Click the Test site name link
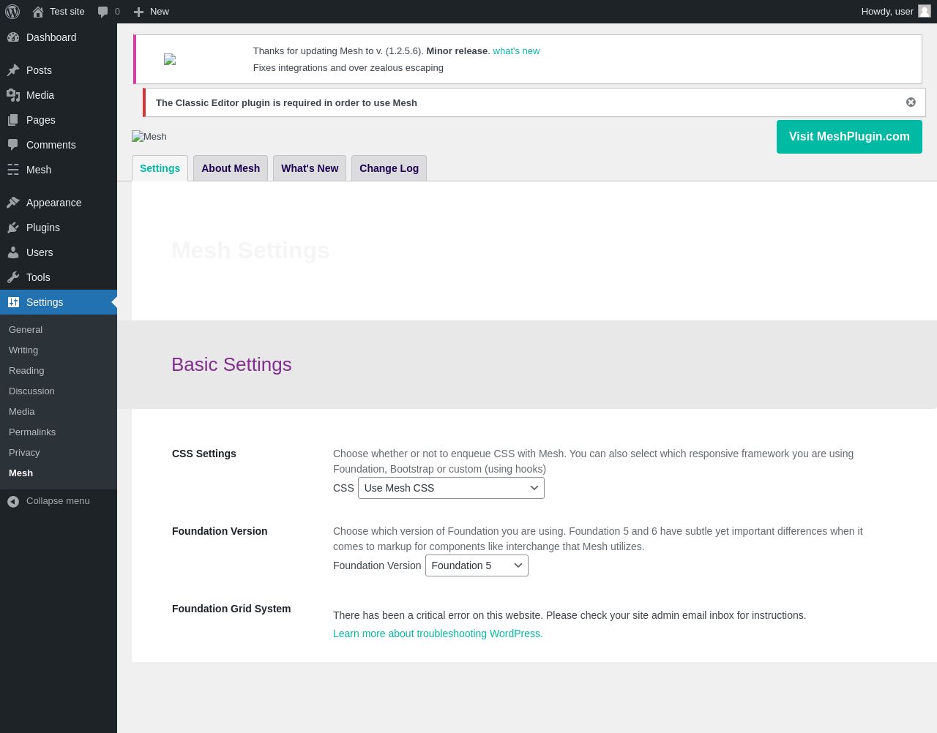The height and width of the screenshot is (733, 937). tap(67, 12)
